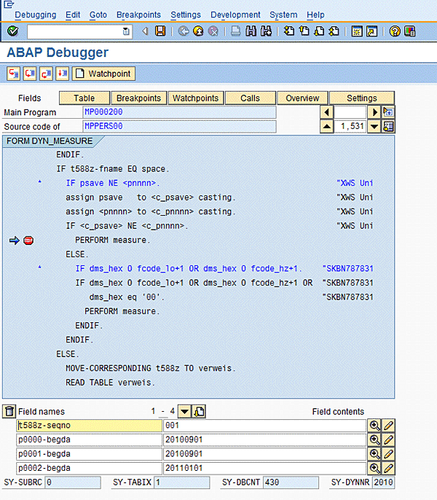This screenshot has width=437, height=500.
Task: Expand the field names page-down arrow
Action: tap(184, 411)
